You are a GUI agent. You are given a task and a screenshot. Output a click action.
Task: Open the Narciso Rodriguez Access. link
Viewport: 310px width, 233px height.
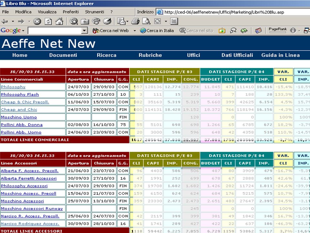[30, 224]
